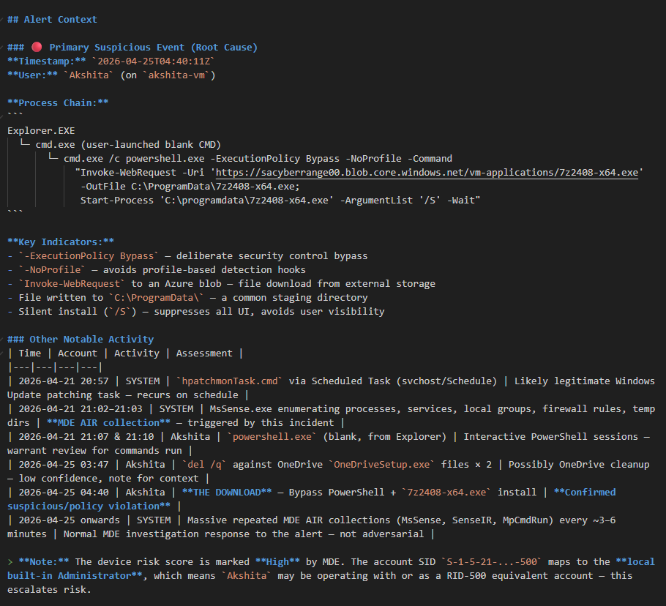Click the '2026-04-21 21:07 & 21:10' entry

click(x=86, y=437)
